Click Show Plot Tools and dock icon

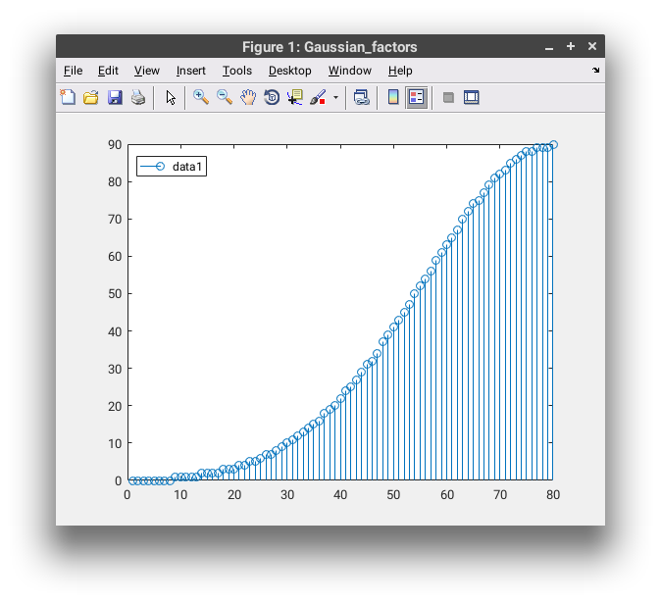[x=472, y=97]
